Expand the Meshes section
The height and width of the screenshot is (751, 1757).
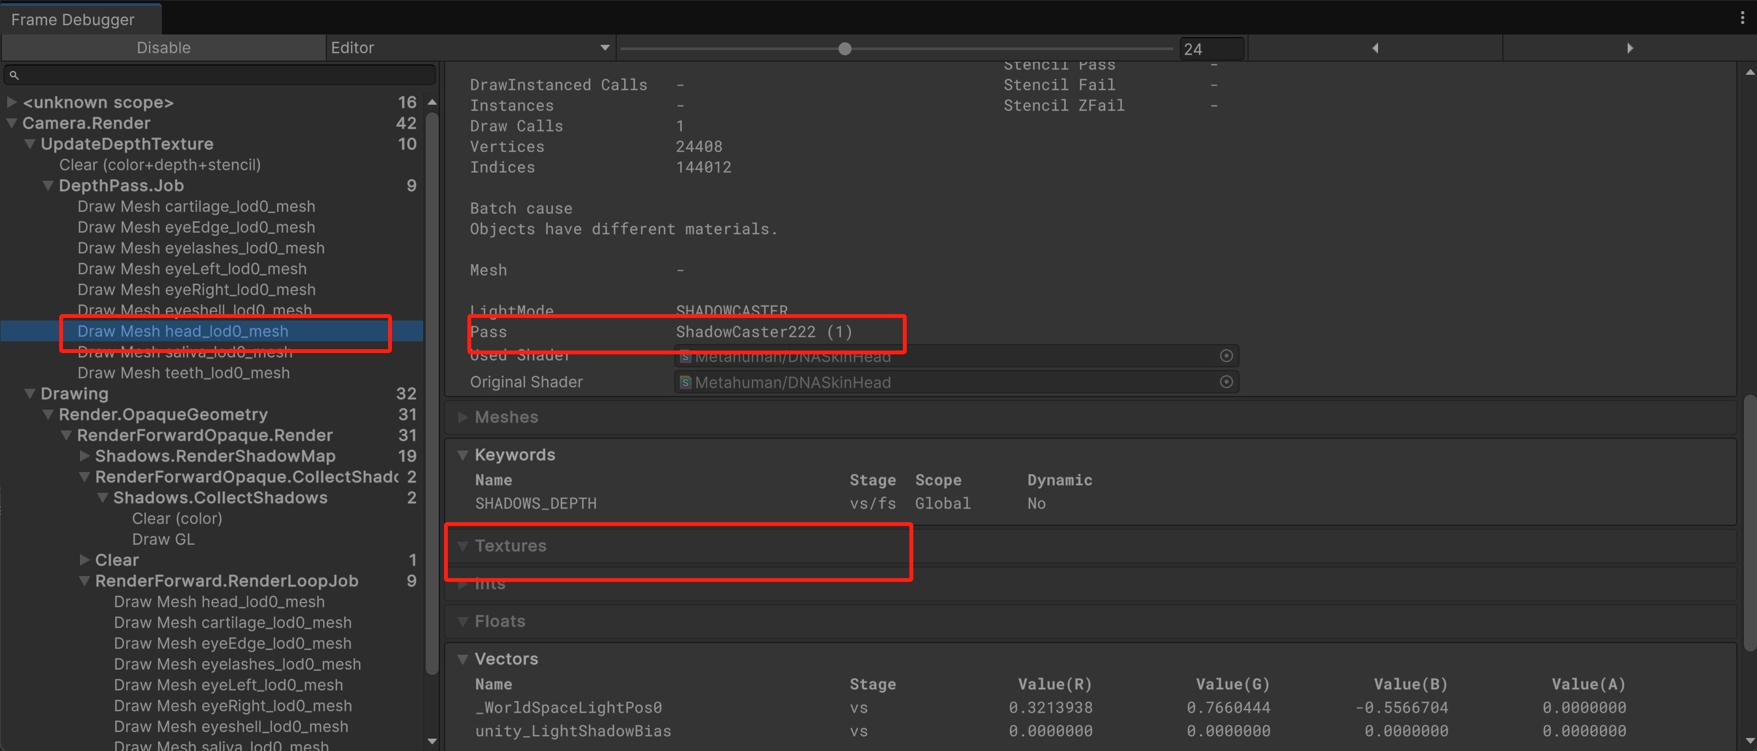(463, 417)
